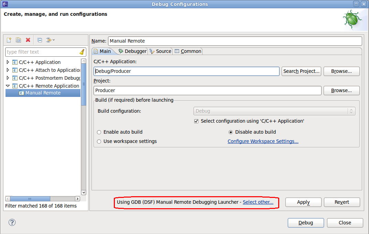This screenshot has width=369, height=234.
Task: Browse for the Project
Action: (341, 91)
